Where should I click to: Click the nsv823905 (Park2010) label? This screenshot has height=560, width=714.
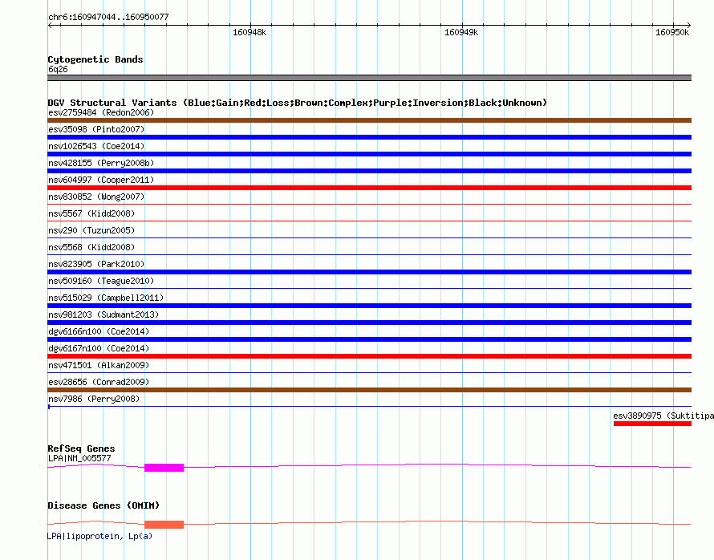click(96, 264)
